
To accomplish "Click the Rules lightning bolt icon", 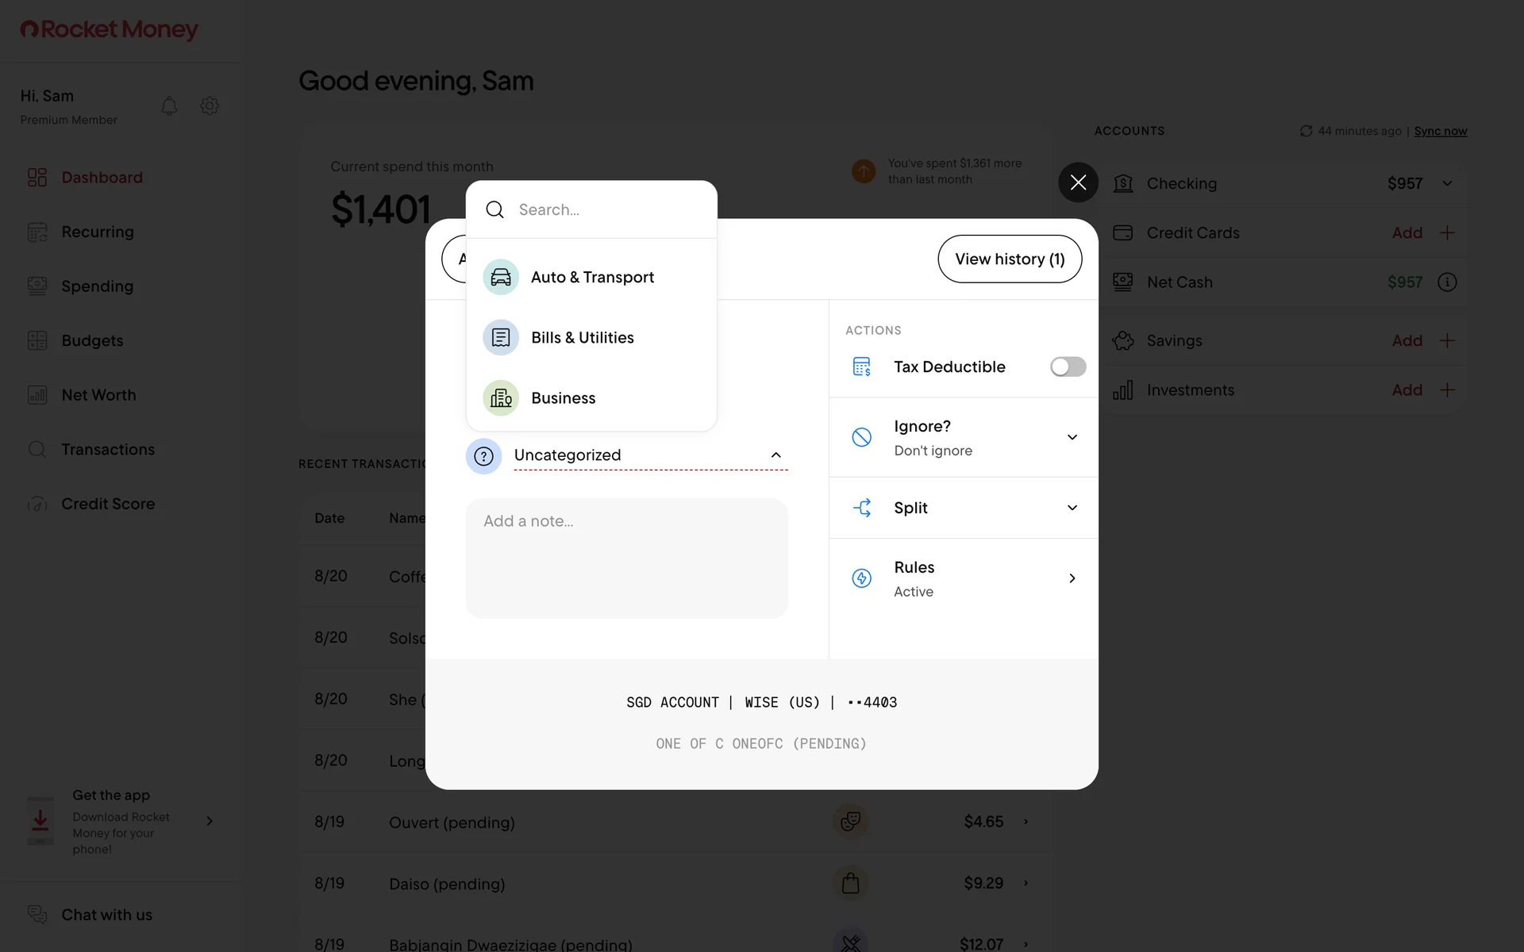I will (x=861, y=578).
